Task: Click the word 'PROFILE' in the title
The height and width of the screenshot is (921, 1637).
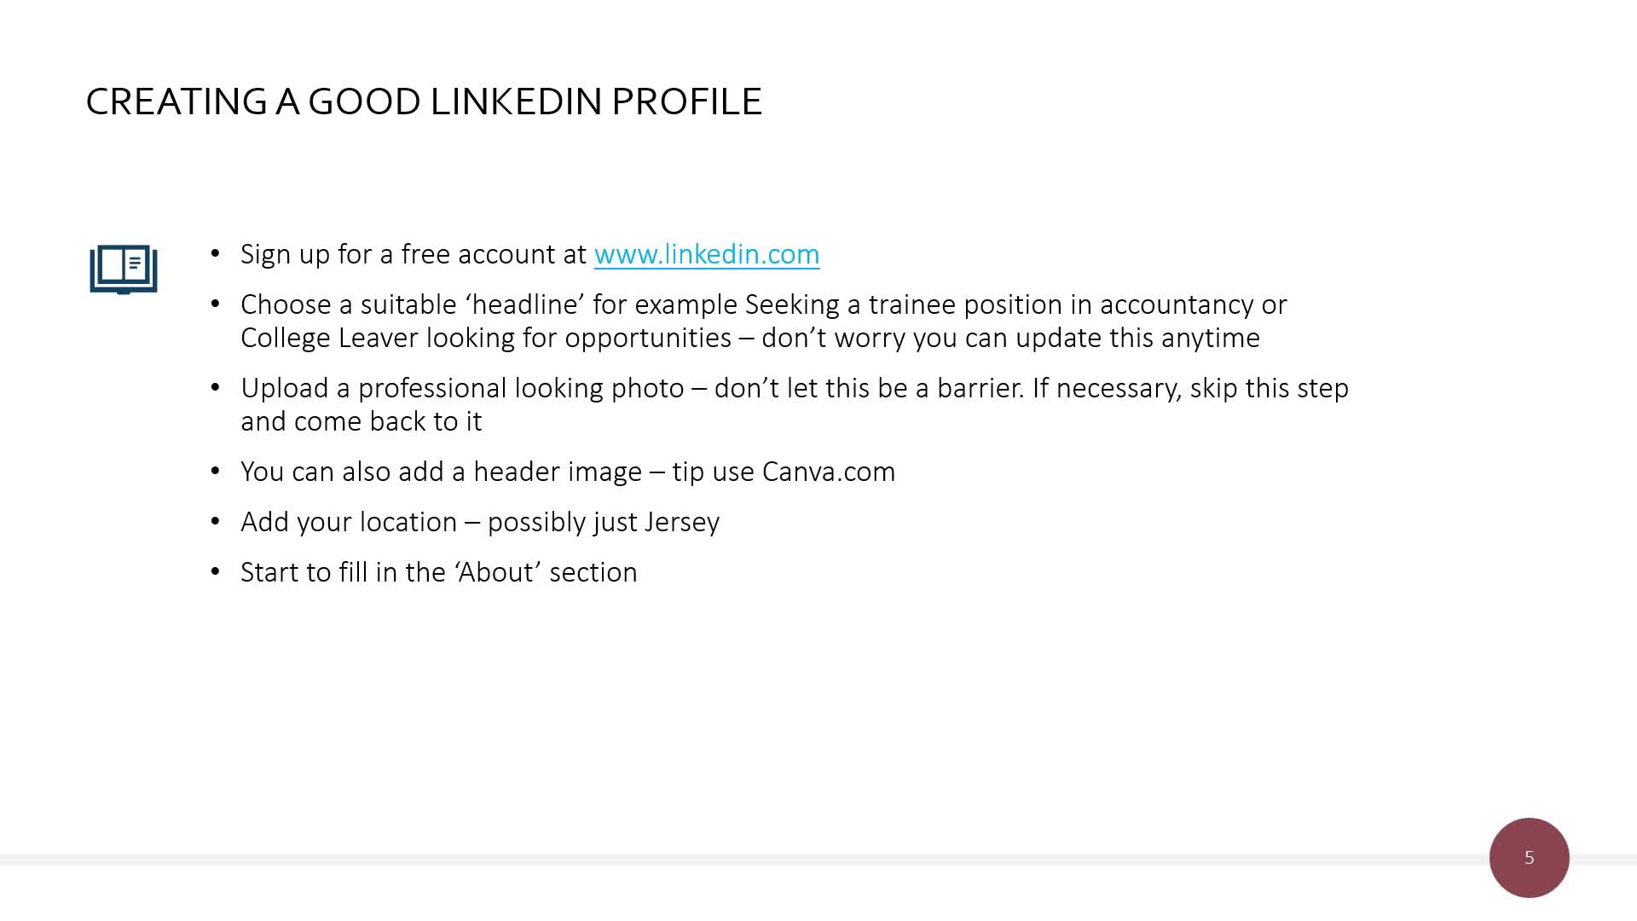Action: 686,101
